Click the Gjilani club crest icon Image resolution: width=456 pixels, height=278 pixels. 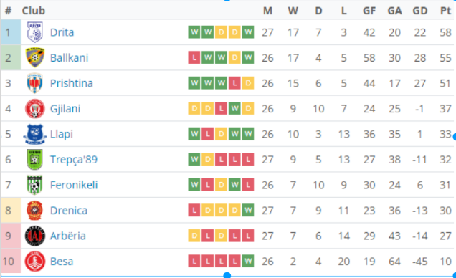click(x=35, y=109)
